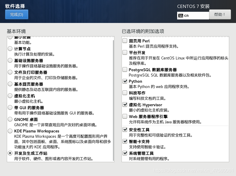
Task: Uncheck the 系统管理工具 checkbox
Action: pos(125,153)
